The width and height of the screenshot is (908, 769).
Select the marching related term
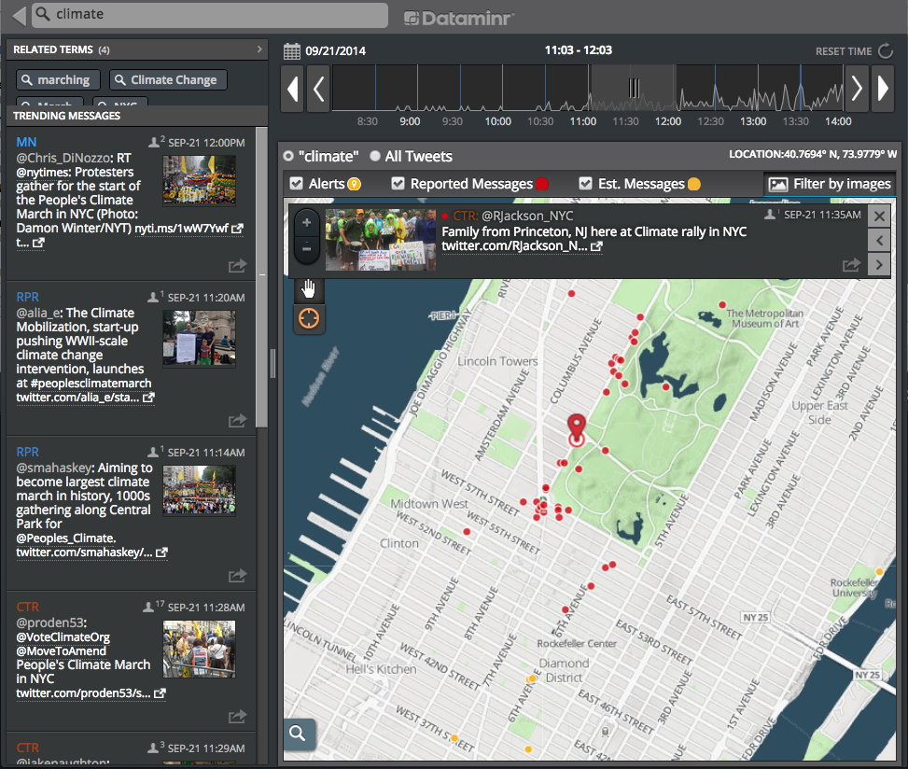click(x=58, y=80)
